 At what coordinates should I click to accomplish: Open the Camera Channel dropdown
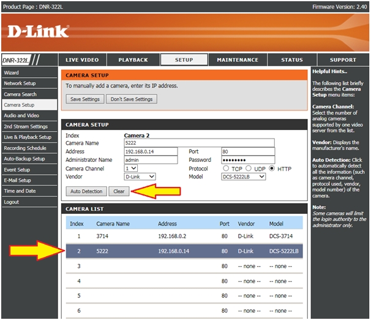pyautogui.click(x=131, y=168)
